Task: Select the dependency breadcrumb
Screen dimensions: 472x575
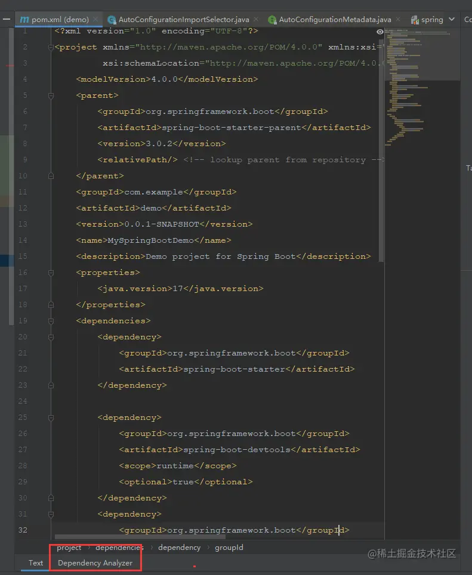Action: point(180,548)
